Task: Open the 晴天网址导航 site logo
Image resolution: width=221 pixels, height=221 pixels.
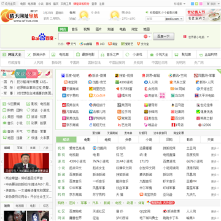Action: coord(20,16)
